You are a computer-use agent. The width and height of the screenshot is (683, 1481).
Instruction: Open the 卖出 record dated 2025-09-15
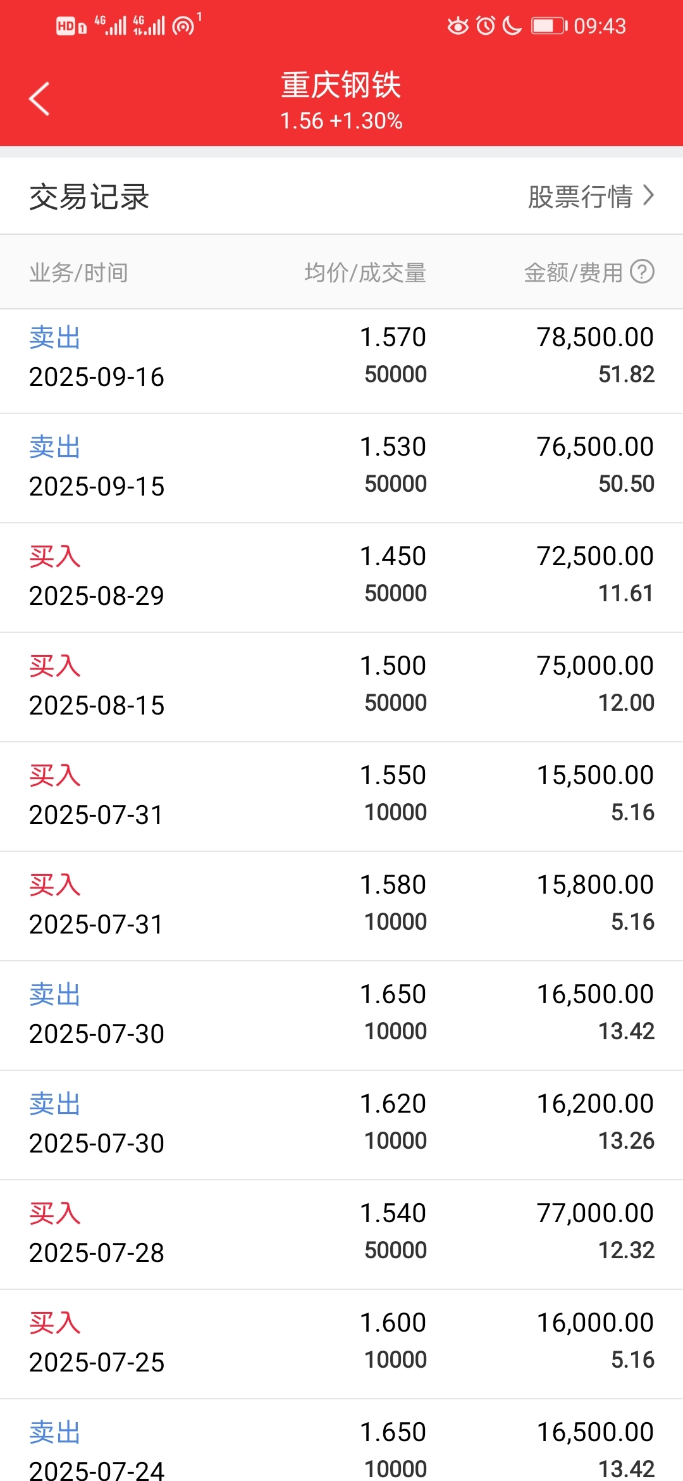[341, 468]
